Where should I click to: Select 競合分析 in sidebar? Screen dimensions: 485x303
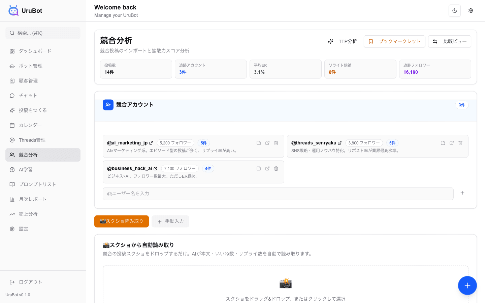(43, 155)
